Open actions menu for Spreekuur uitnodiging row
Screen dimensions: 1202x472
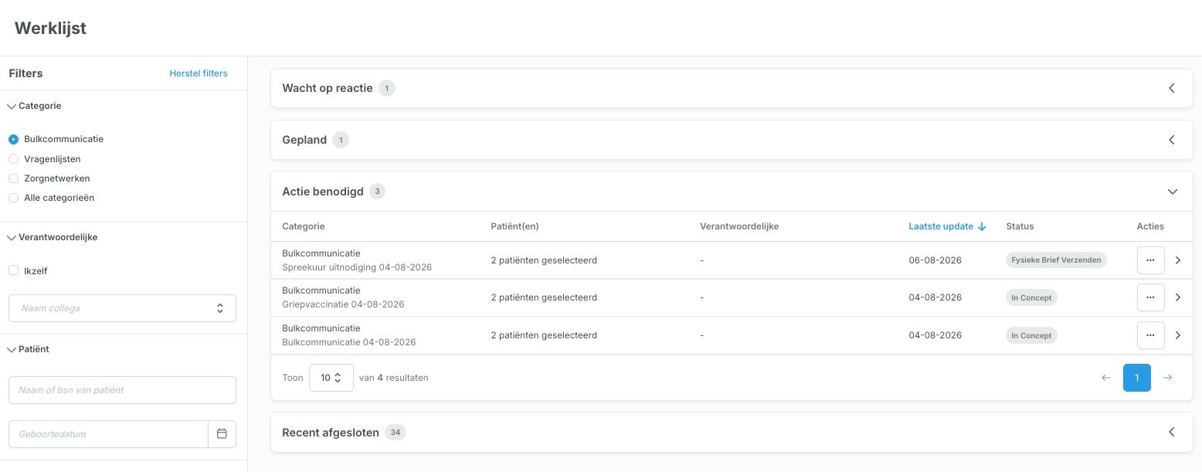coord(1150,260)
